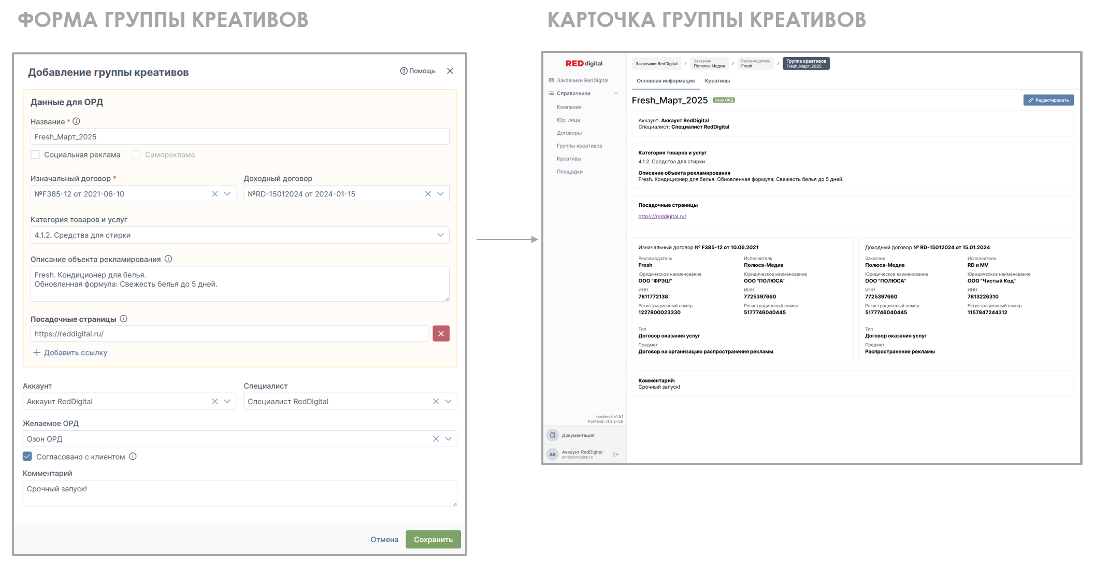Click the RED digital logo in the card
This screenshot has width=1094, height=568.
click(584, 63)
